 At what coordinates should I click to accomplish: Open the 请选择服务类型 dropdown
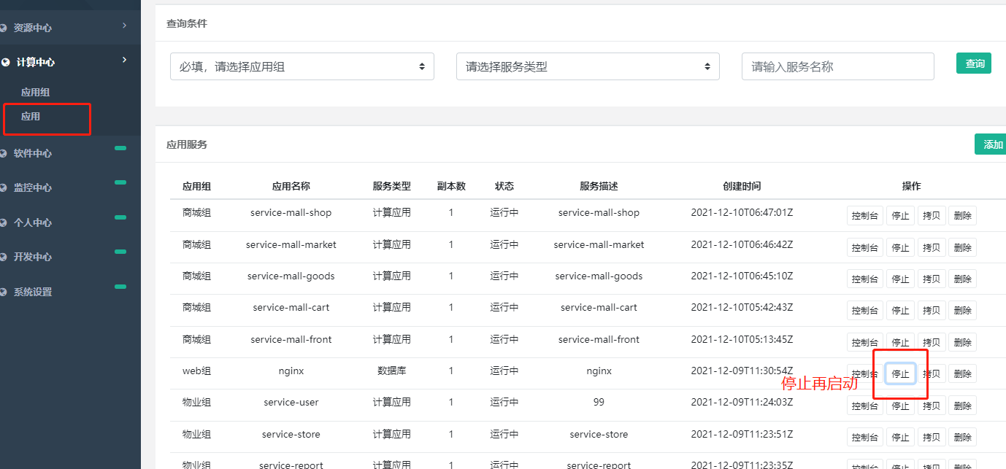tap(588, 66)
